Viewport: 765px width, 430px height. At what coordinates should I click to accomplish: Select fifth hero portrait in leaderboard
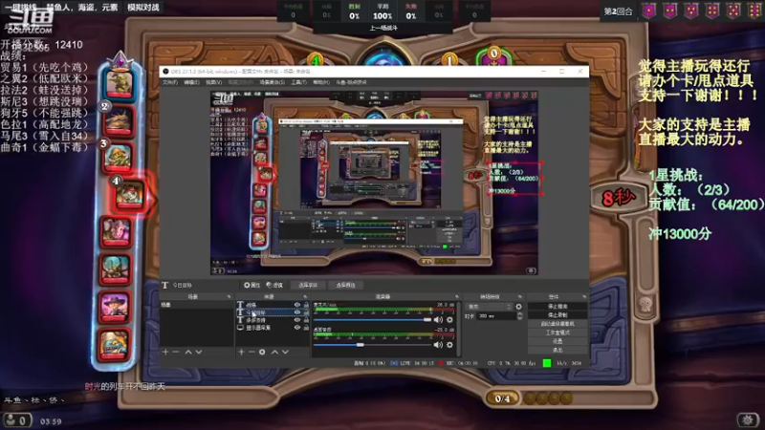[116, 231]
